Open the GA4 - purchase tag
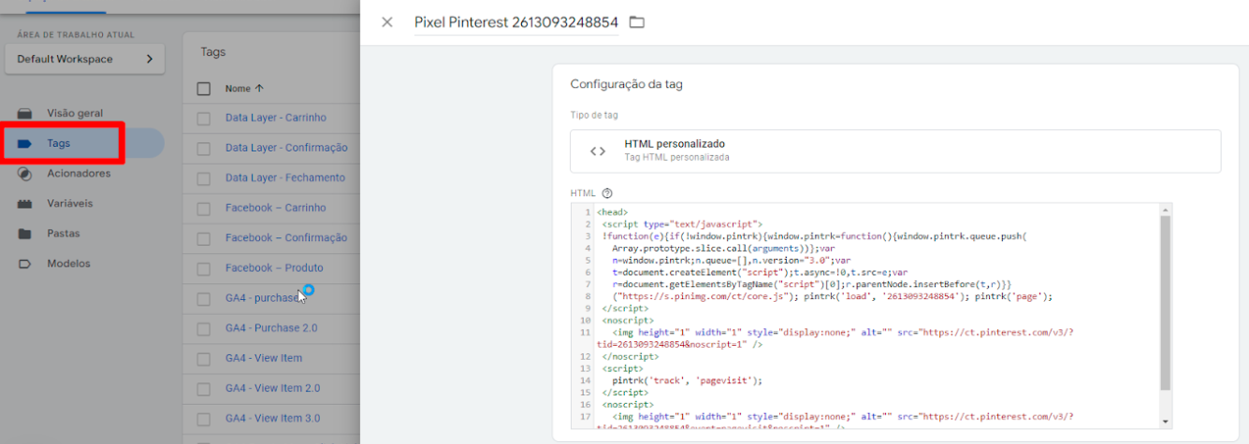This screenshot has width=1249, height=444. pyautogui.click(x=263, y=298)
